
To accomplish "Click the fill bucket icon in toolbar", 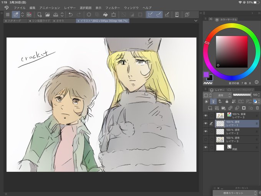I will pyautogui.click(x=105, y=15).
